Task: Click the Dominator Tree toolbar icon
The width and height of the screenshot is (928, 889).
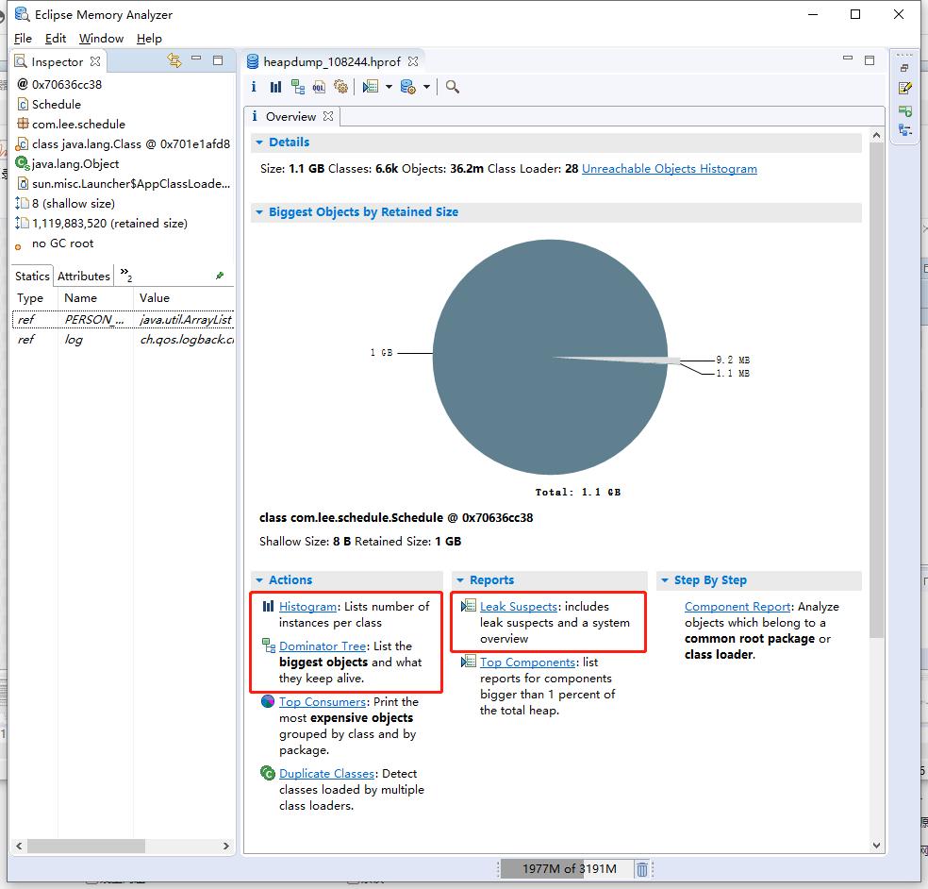Action: click(298, 87)
